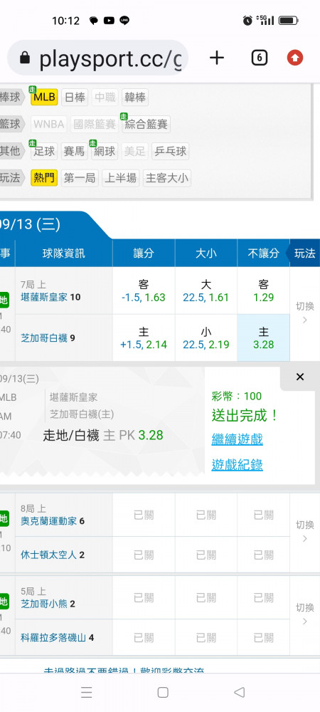Tap the YouTube notification icon in status bar
The image size is (320, 712).
pos(109,21)
